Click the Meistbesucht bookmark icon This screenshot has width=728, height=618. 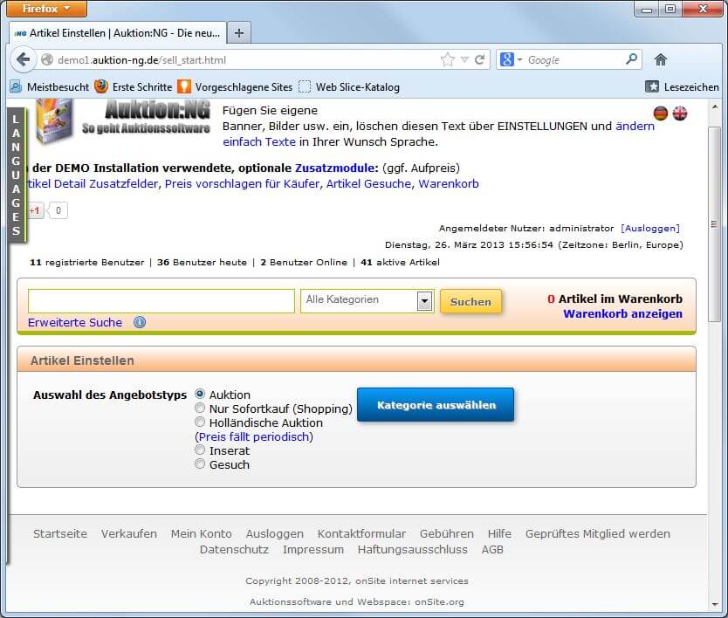click(x=16, y=86)
